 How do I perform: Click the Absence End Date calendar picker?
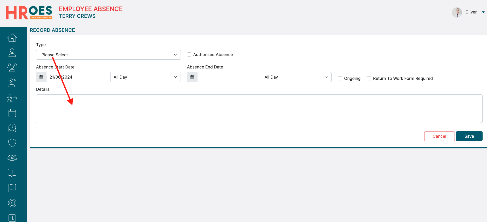[192, 77]
